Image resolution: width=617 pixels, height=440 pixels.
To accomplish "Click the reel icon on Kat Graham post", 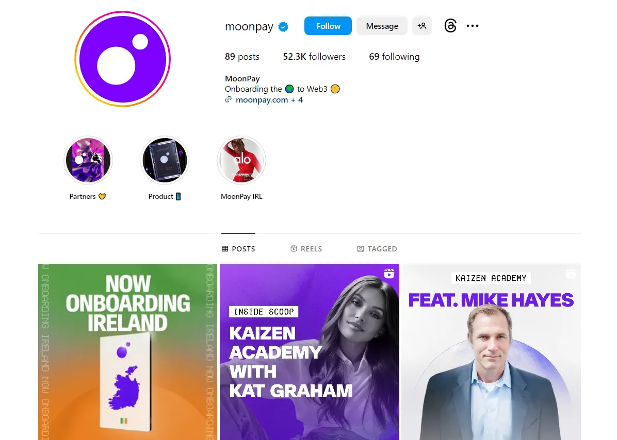I will [389, 274].
